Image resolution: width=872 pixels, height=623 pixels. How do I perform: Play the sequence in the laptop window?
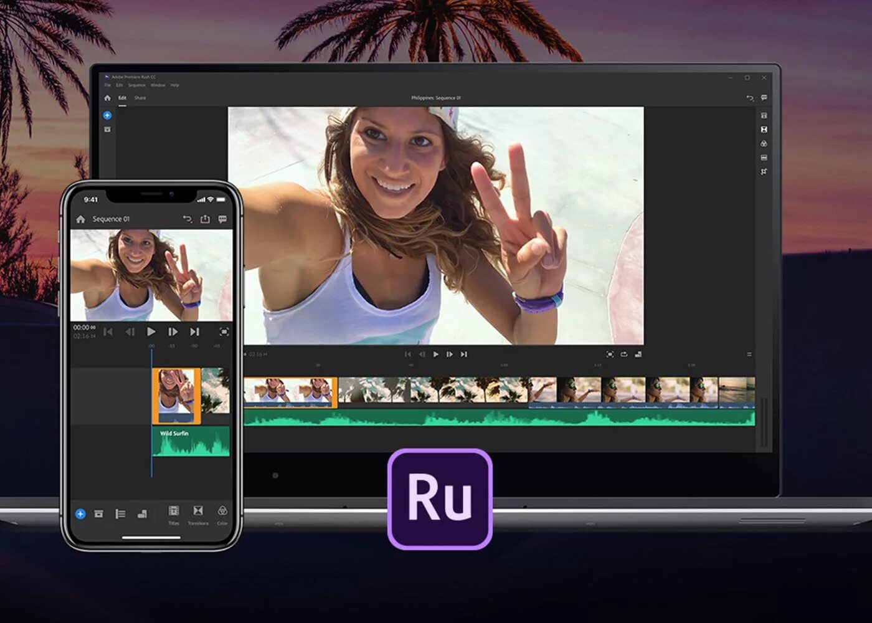pyautogui.click(x=436, y=354)
